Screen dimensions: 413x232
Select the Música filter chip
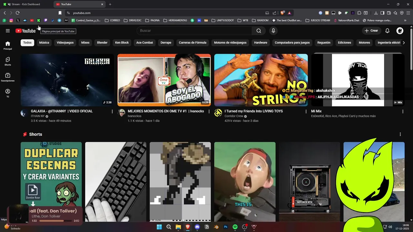(44, 43)
